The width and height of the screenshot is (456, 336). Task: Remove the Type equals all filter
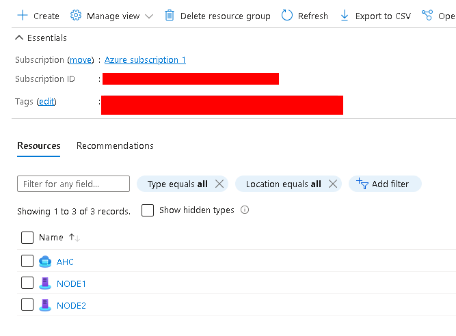pyautogui.click(x=219, y=184)
